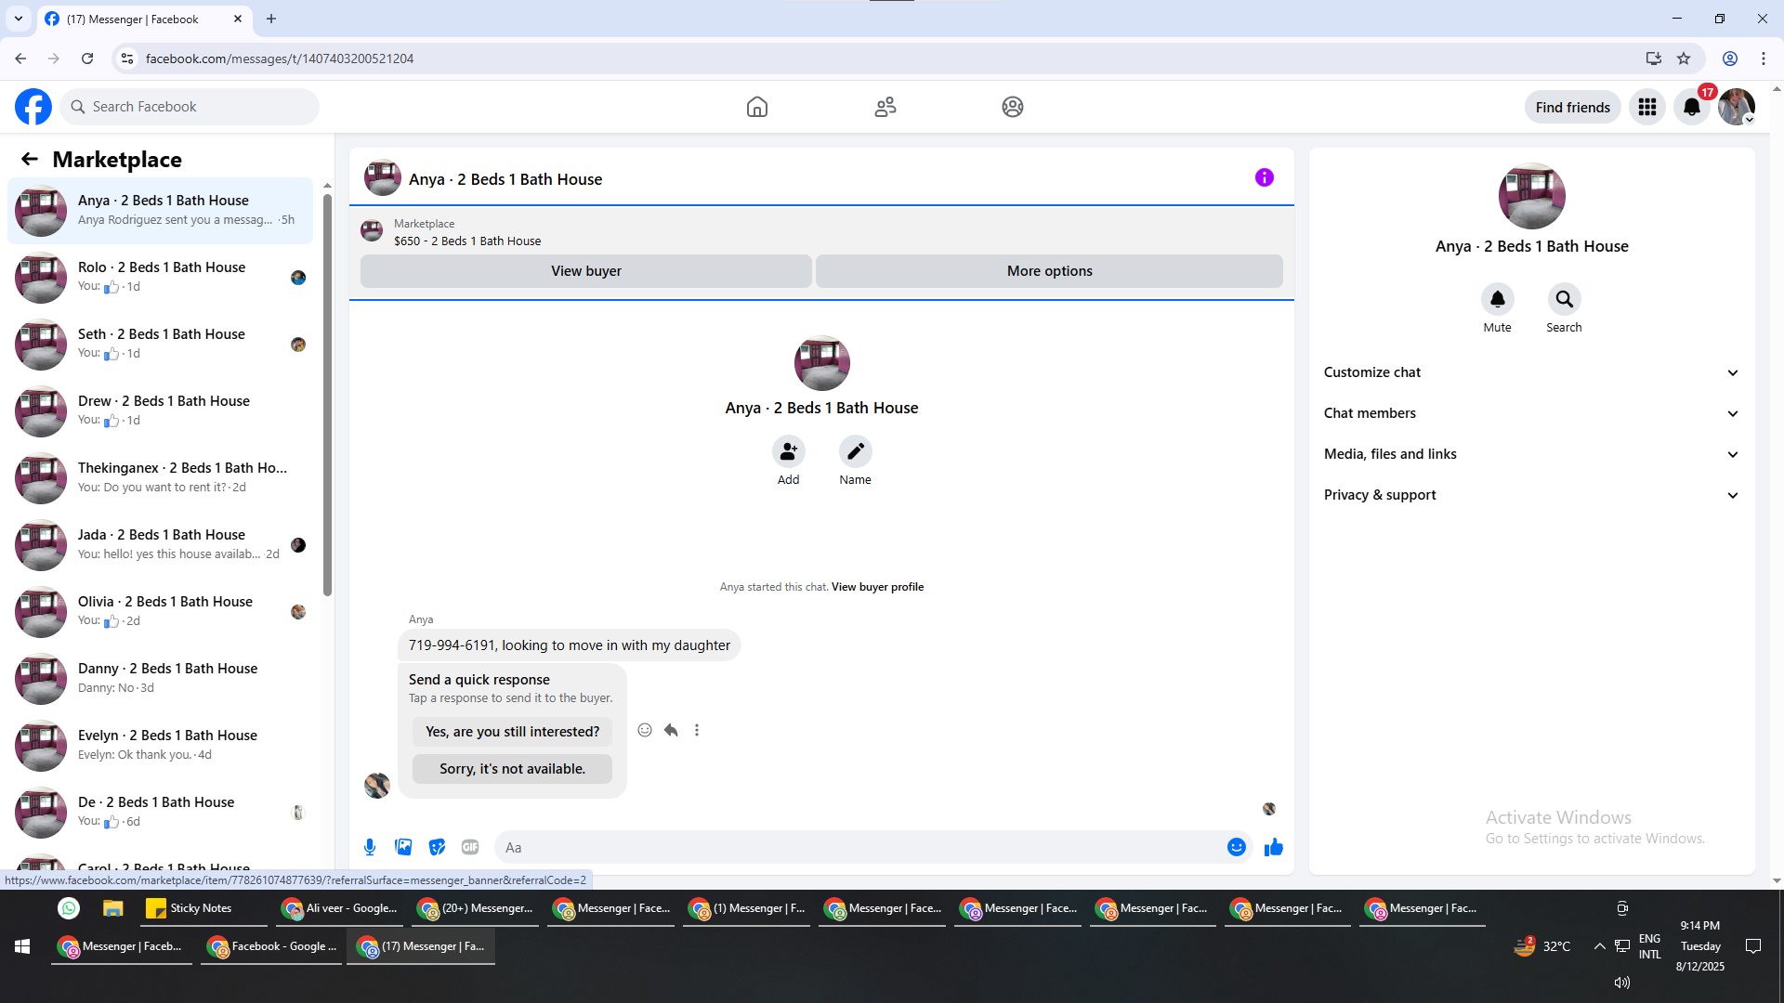Click the attach photo icon
Image resolution: width=1784 pixels, height=1003 pixels.
(403, 847)
